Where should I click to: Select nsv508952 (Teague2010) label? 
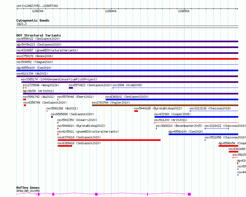(x=35, y=62)
